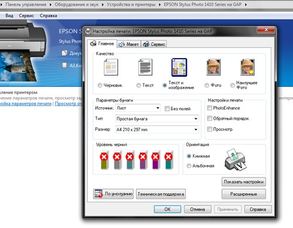This screenshot has height=228, width=293.
Task: Switch to the Сервис tab in dialog
Action: click(154, 45)
